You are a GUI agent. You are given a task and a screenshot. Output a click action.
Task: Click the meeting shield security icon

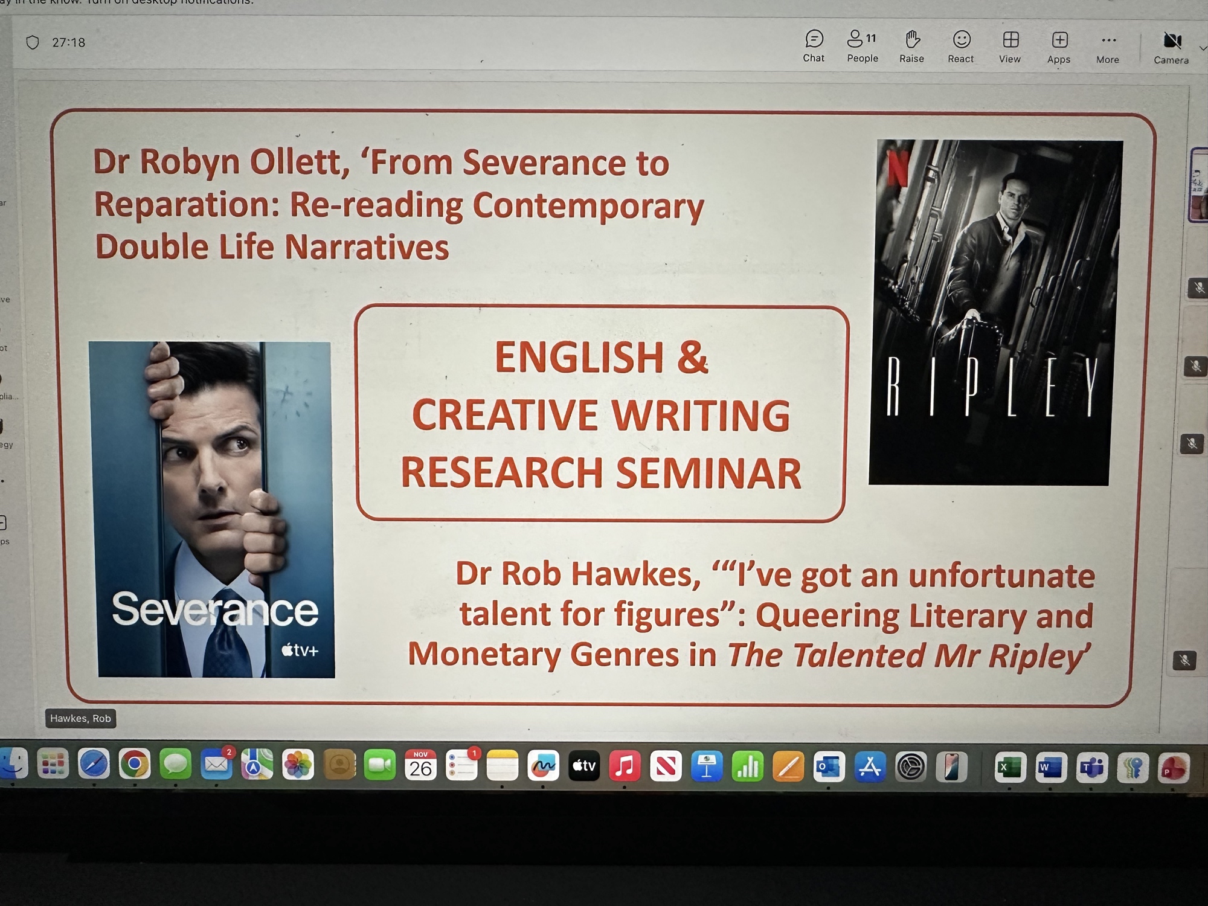(33, 42)
